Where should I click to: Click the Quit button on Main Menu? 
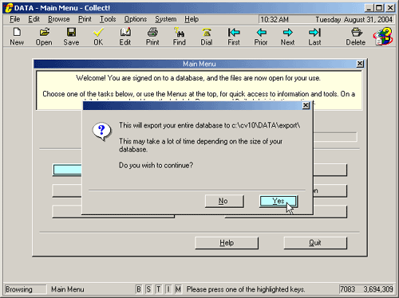click(x=315, y=243)
